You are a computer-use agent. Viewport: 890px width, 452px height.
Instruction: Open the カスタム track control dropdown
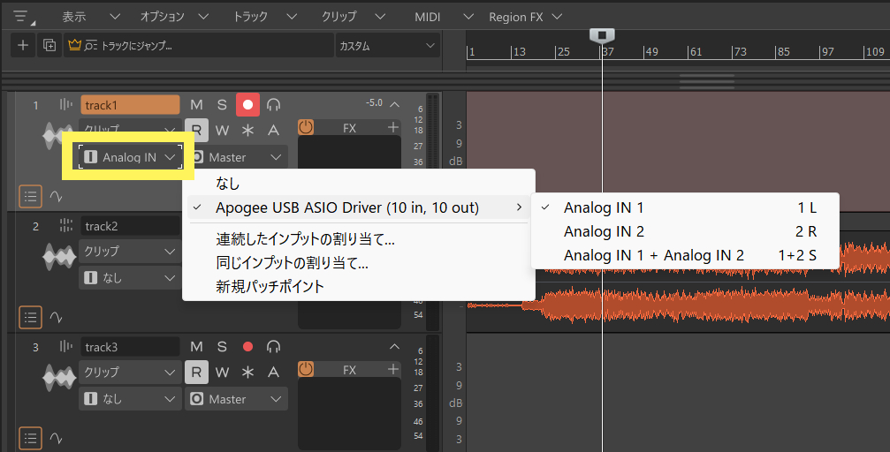[x=388, y=45]
